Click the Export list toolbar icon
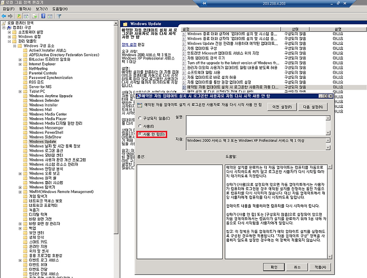 click(x=35, y=16)
